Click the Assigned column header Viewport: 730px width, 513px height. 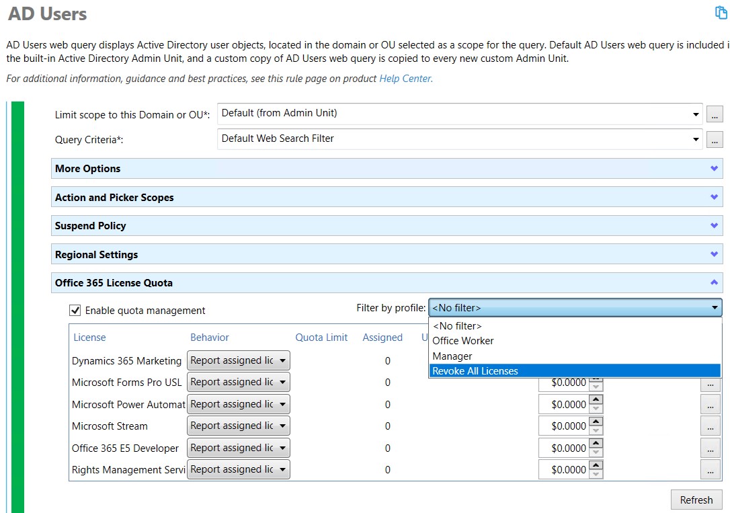[x=382, y=338]
